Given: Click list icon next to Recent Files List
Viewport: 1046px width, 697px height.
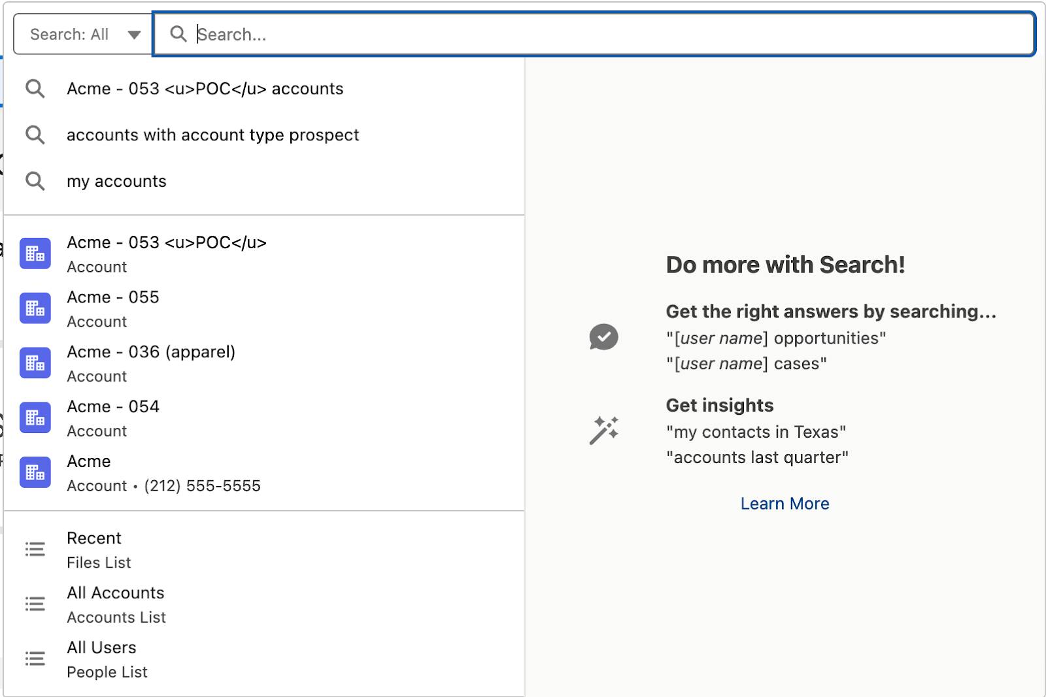Looking at the screenshot, I should click(x=35, y=549).
